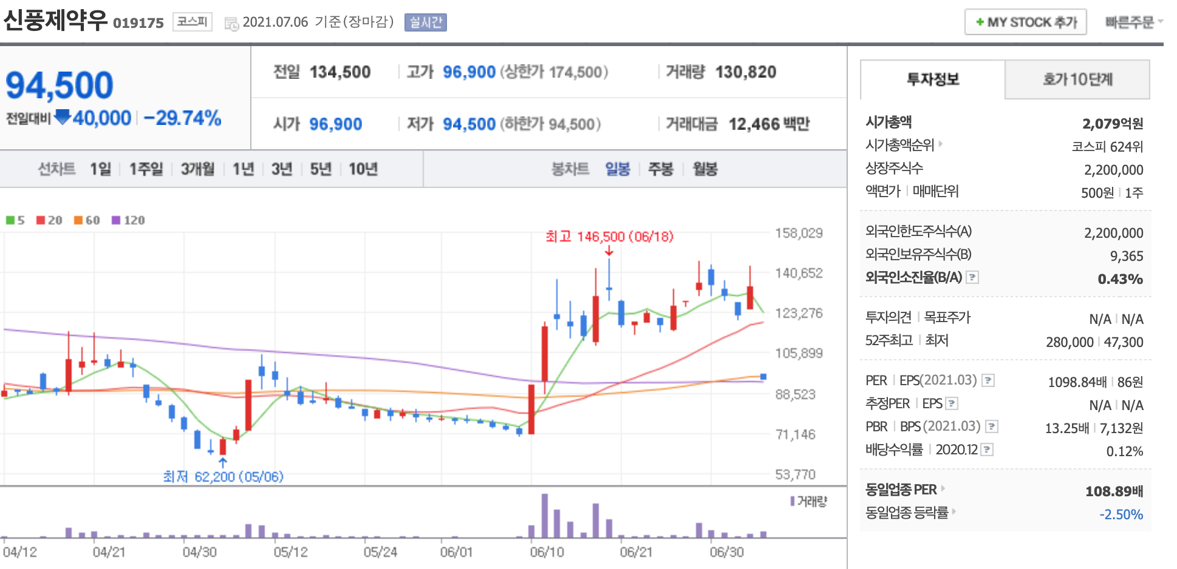Click the -29.74% change percentage

(183, 118)
